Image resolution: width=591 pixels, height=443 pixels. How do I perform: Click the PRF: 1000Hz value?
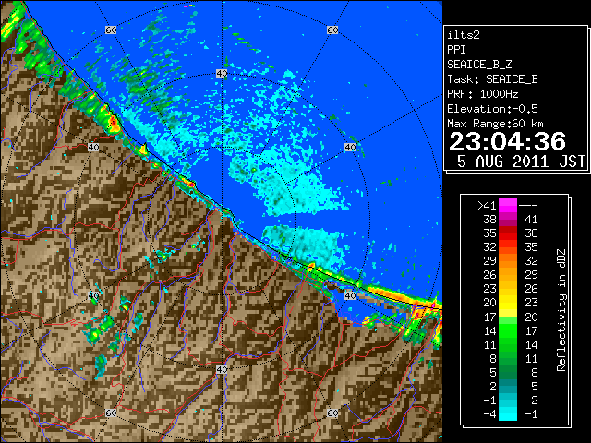tap(482, 94)
